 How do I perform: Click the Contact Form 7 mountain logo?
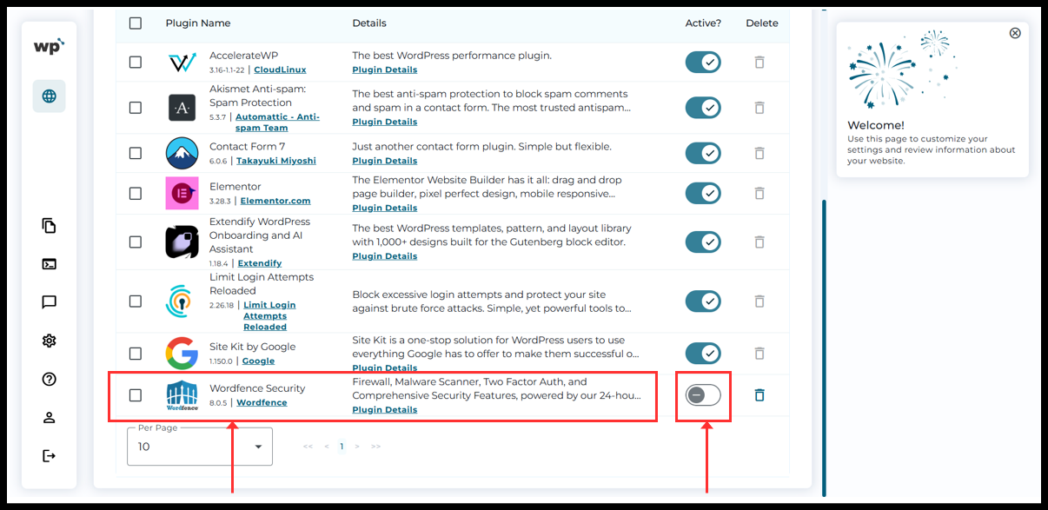[x=182, y=153]
